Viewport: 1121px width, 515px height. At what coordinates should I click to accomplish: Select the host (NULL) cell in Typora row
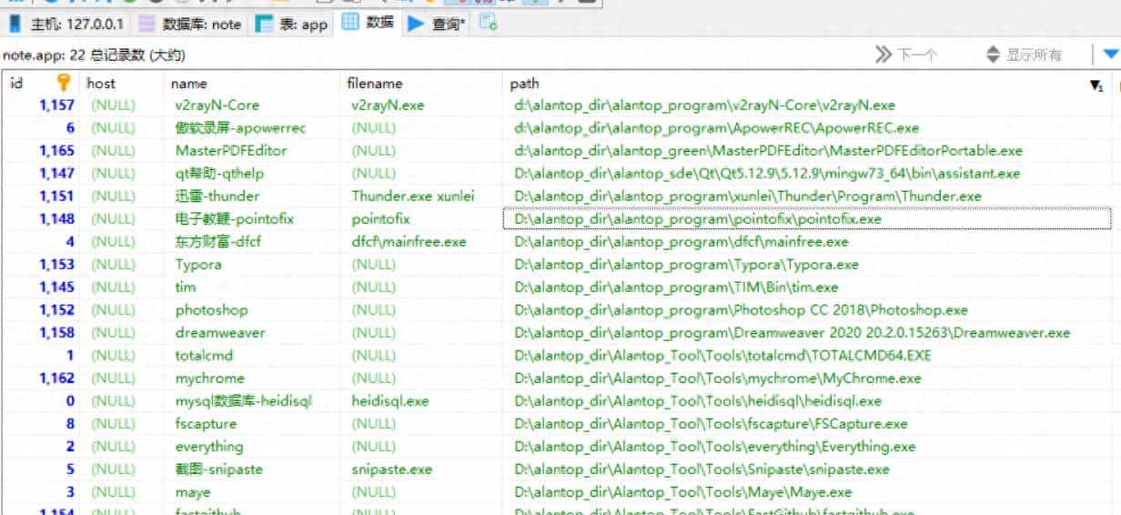click(113, 265)
